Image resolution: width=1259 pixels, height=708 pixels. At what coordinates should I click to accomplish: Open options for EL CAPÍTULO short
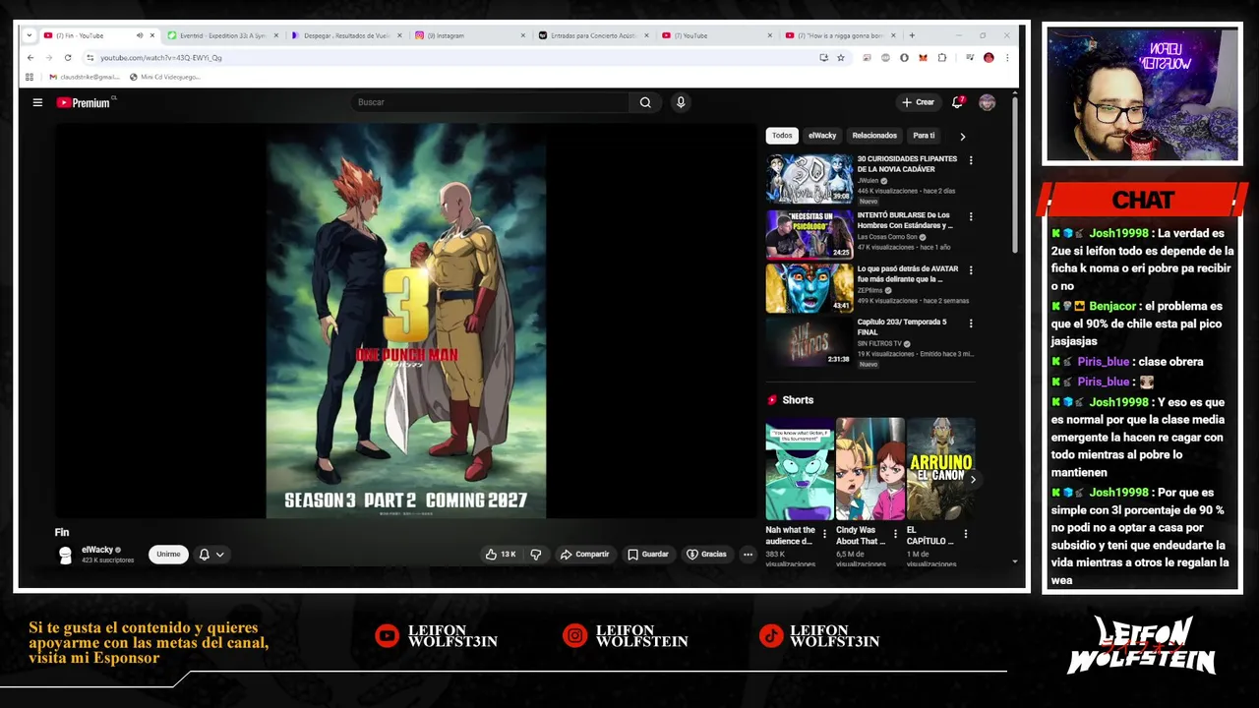966,535
